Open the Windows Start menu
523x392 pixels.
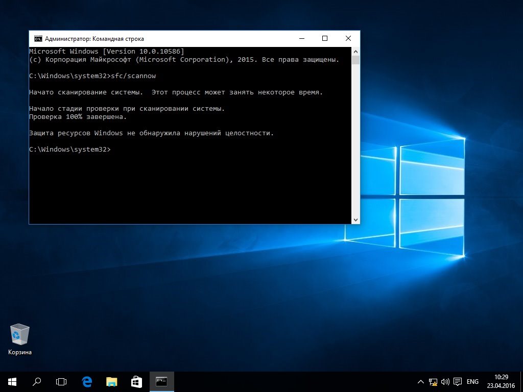click(x=12, y=382)
